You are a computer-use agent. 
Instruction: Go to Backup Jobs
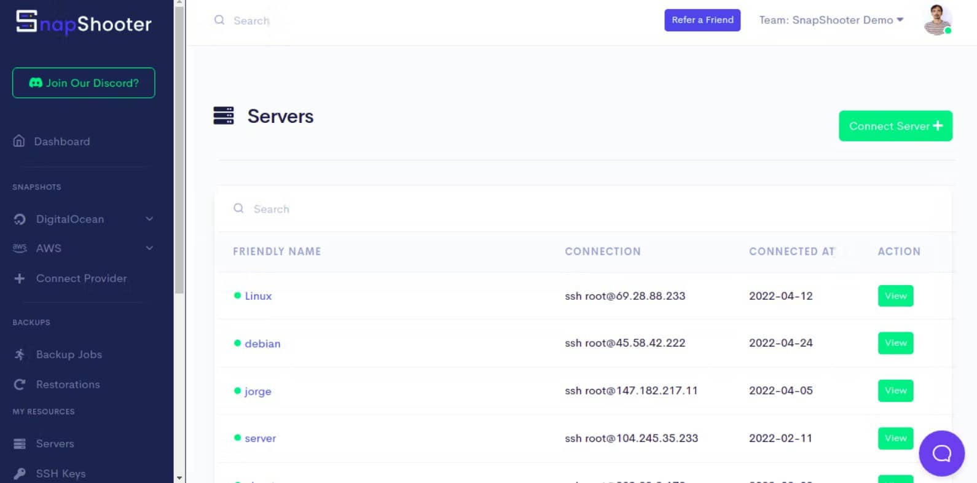click(69, 355)
